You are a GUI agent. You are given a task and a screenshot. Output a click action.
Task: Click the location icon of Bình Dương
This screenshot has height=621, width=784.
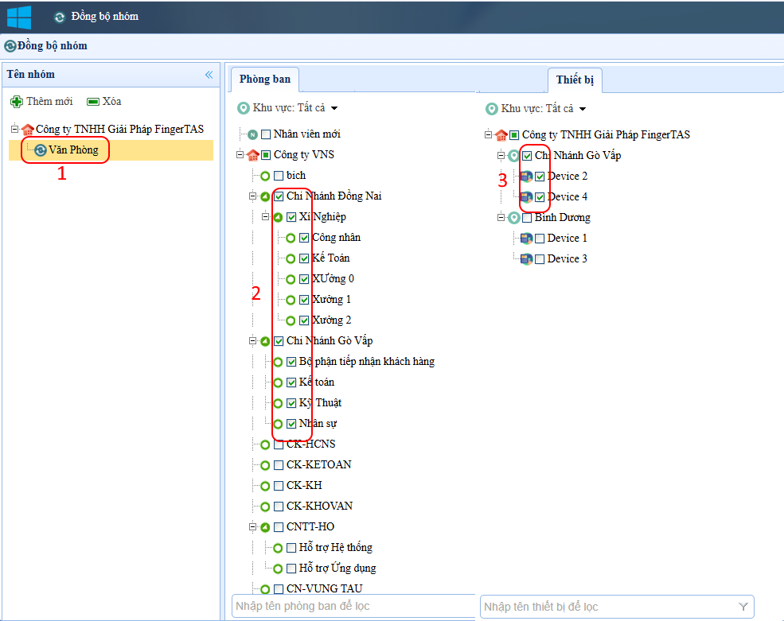pos(514,218)
